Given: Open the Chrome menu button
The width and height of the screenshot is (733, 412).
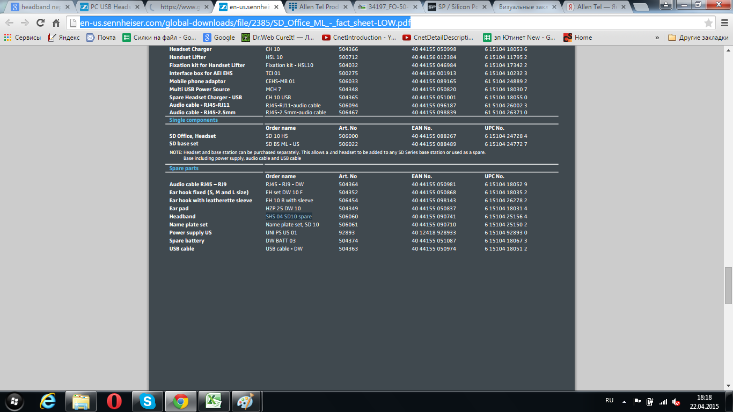Looking at the screenshot, I should (723, 23).
